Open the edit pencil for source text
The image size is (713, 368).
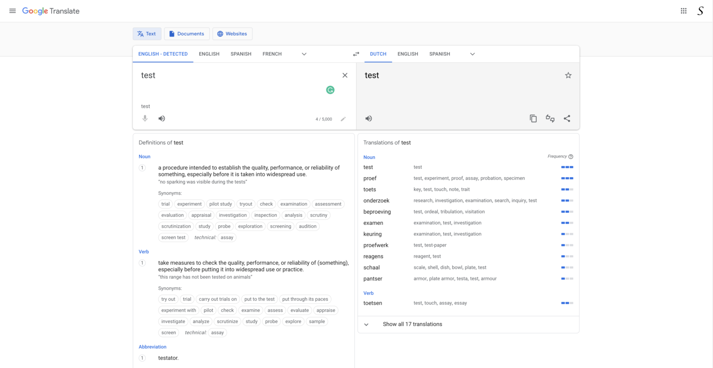tap(344, 119)
